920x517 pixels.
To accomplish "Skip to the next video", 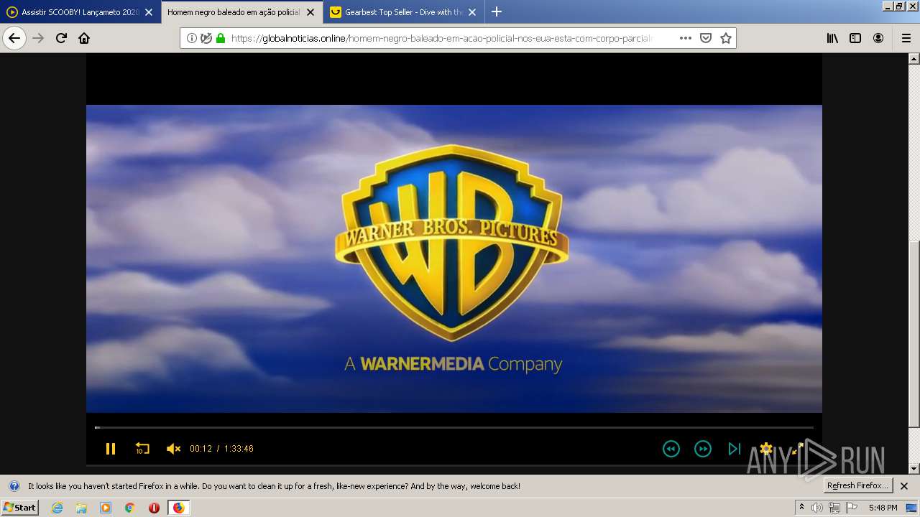I will (734, 449).
